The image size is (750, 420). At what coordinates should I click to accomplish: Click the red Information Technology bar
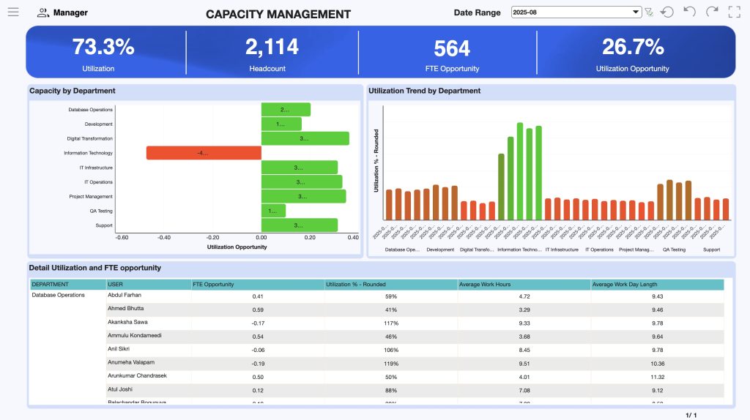(204, 153)
